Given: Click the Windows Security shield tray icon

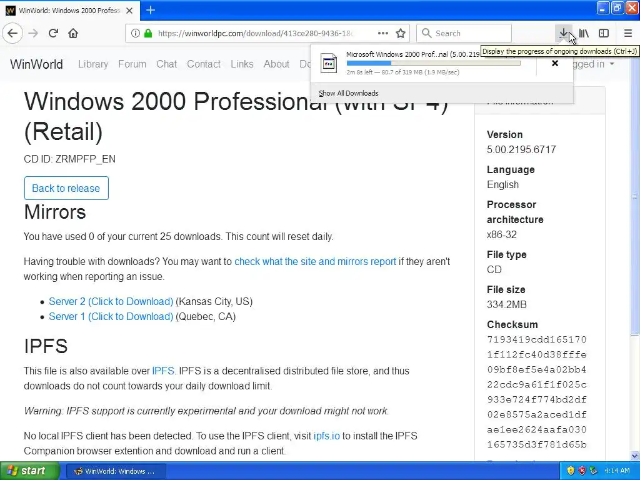Looking at the screenshot, I should coord(571,471).
